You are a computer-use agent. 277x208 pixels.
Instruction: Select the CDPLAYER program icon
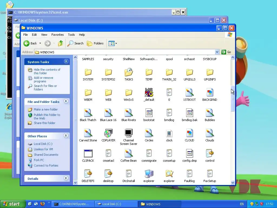[108, 133]
